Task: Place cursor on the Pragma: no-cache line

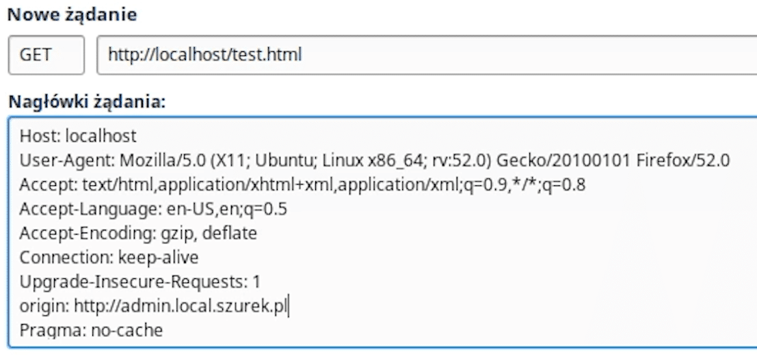Action: 91,330
